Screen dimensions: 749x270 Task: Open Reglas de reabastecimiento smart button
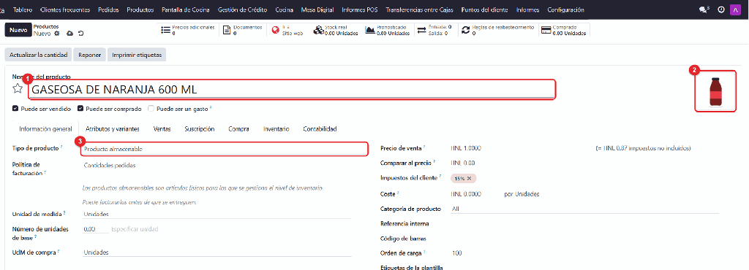tap(497, 31)
